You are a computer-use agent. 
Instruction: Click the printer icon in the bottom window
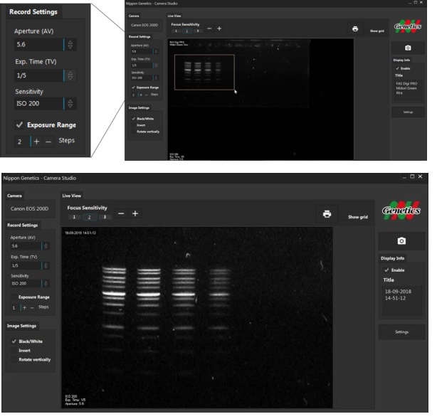point(327,213)
